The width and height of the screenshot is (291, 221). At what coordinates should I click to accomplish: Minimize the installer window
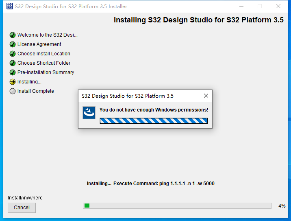[241, 6]
